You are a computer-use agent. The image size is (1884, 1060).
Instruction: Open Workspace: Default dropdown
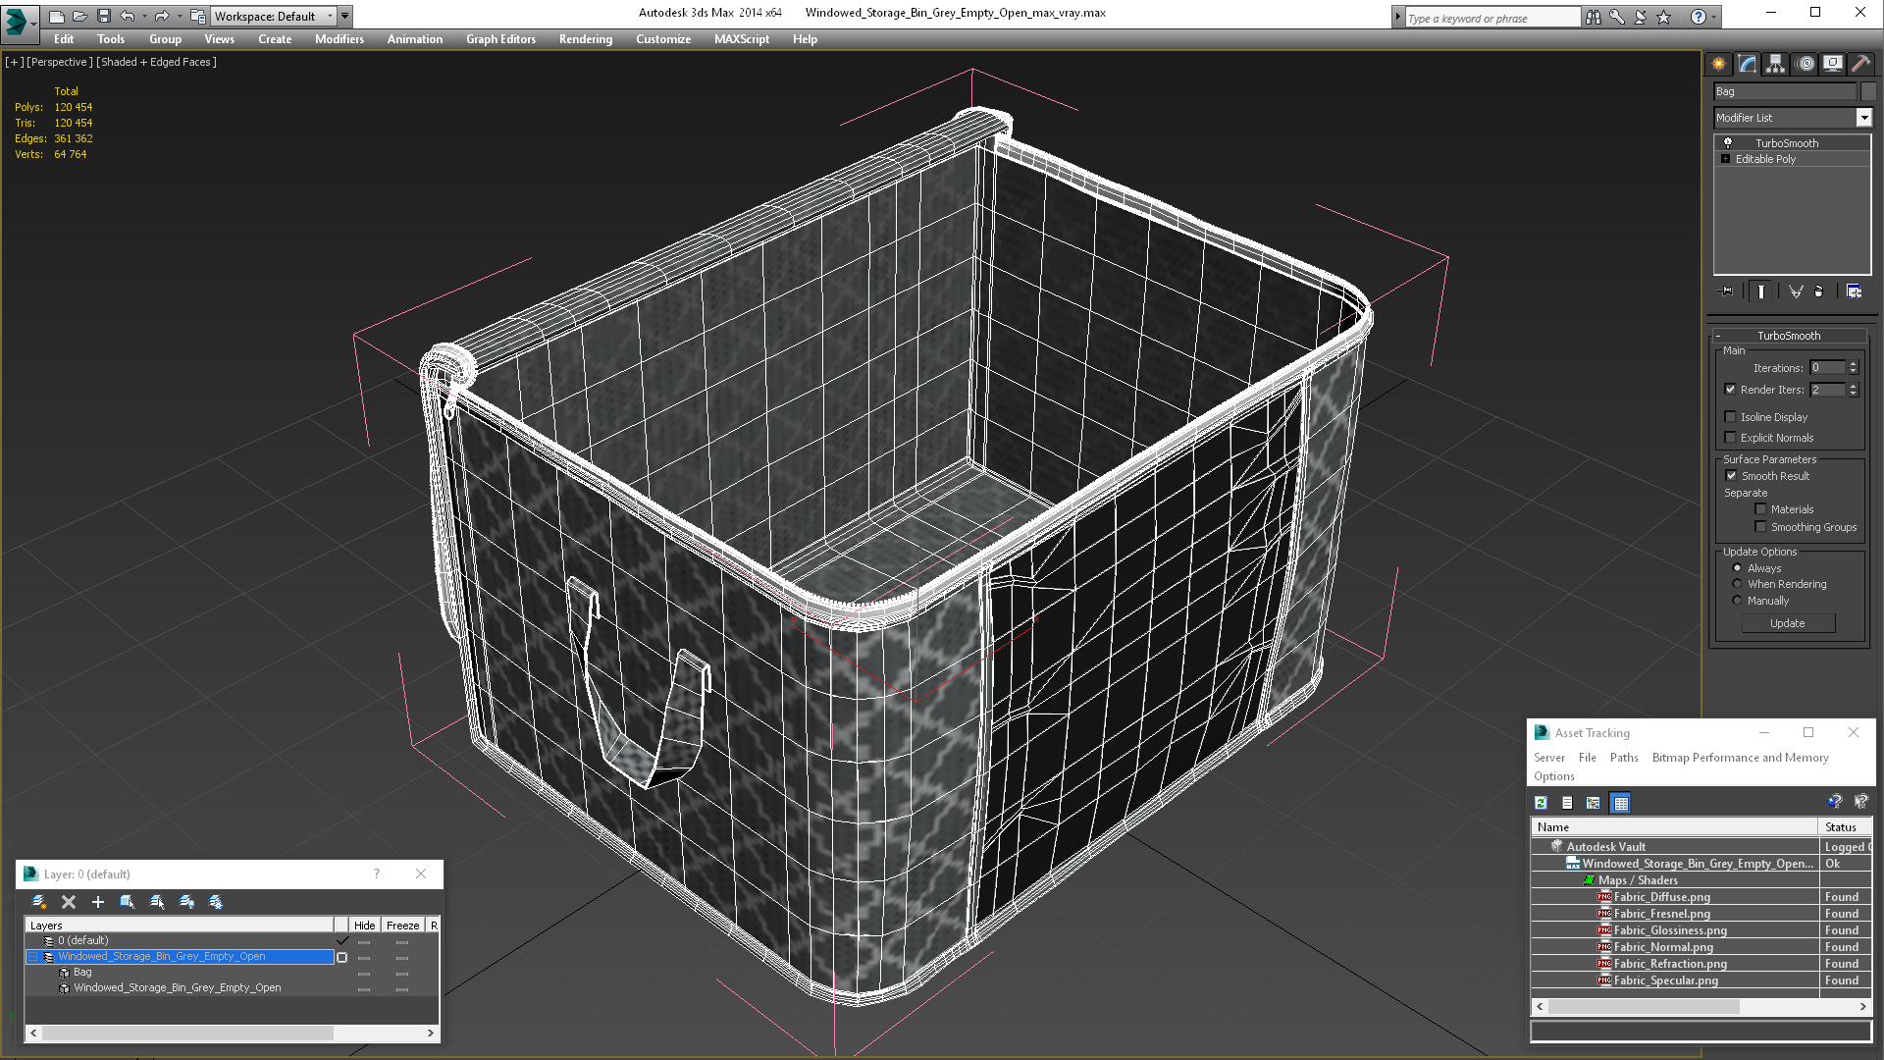point(274,16)
